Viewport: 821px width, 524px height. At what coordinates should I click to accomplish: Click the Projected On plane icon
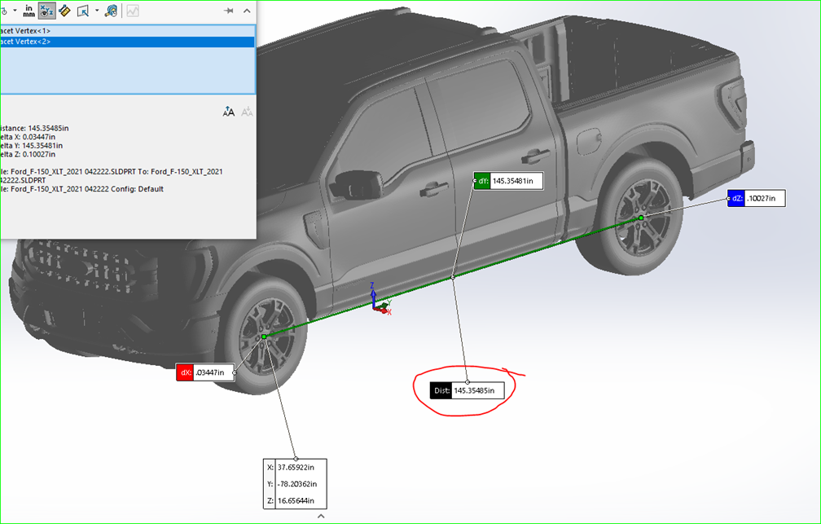pos(83,11)
